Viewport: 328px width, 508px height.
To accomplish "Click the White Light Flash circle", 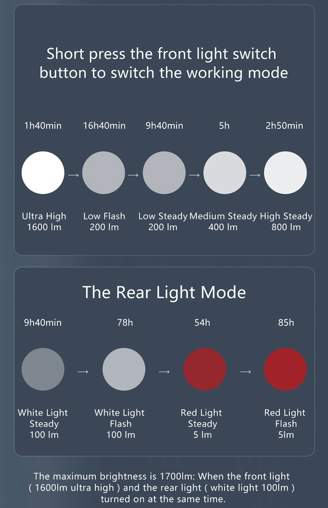I will click(x=124, y=369).
